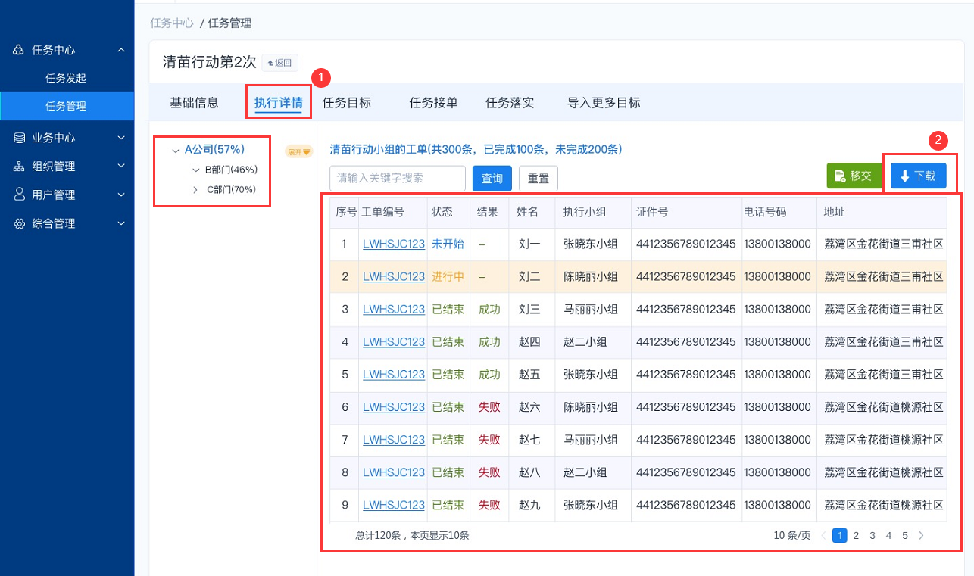The image size is (974, 576).
Task: Collapse the B部门(46%) tree node arrow
Action: [196, 170]
